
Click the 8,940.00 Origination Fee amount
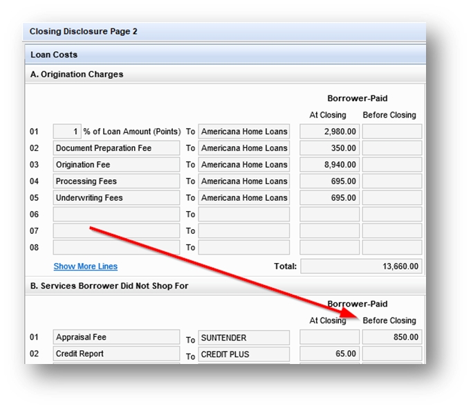point(329,165)
